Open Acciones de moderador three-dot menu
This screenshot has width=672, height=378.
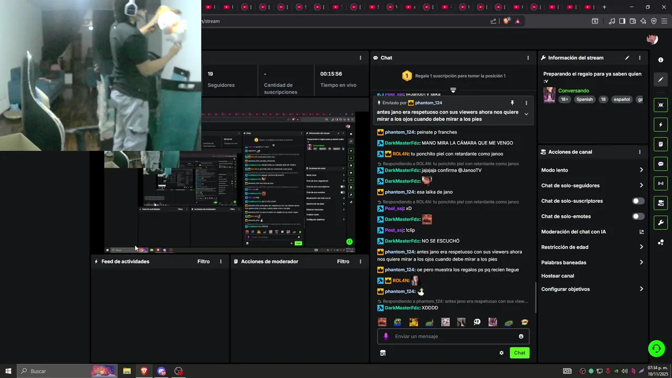click(x=360, y=261)
